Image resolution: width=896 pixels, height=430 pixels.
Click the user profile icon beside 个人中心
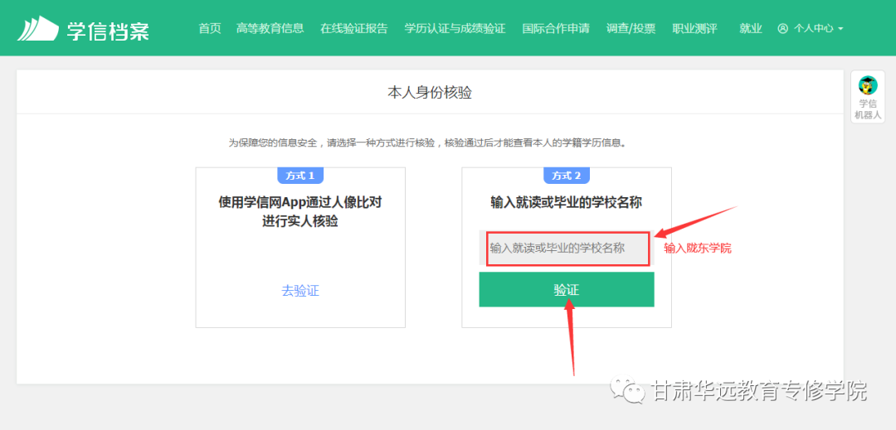click(x=782, y=28)
